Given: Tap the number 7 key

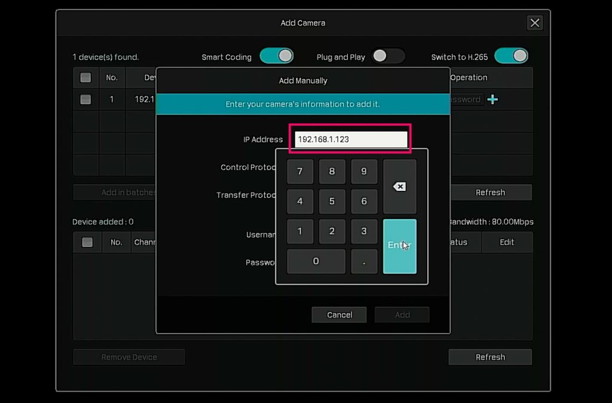Looking at the screenshot, I should tap(300, 172).
